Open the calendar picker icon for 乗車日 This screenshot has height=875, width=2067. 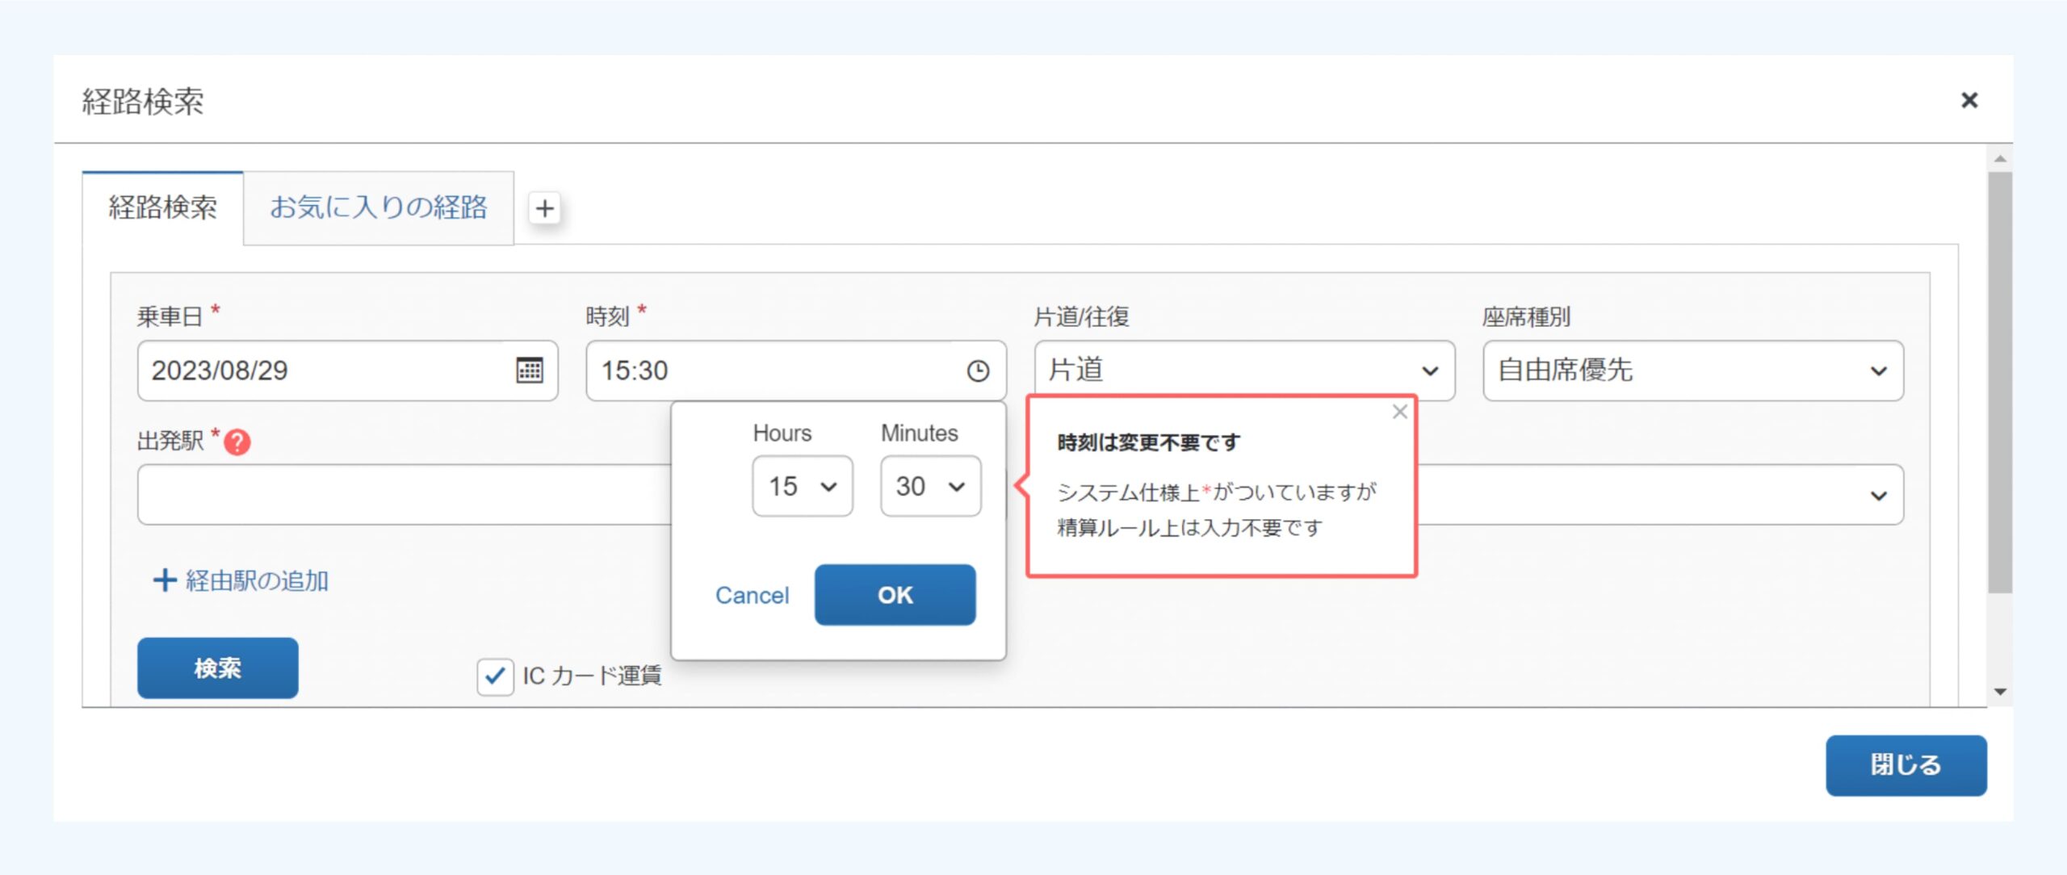pyautogui.click(x=529, y=371)
